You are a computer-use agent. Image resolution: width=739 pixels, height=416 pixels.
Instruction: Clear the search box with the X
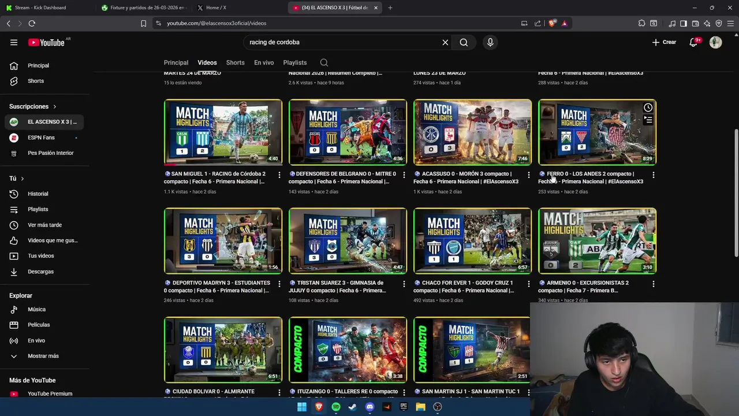(x=445, y=42)
